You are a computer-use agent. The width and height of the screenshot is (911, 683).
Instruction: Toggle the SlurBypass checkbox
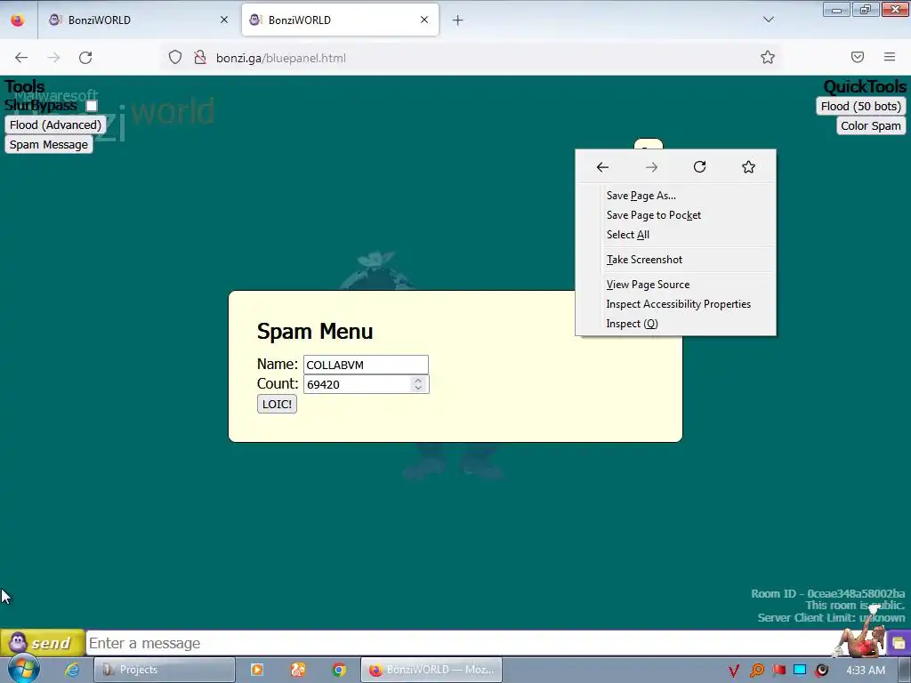tap(92, 106)
